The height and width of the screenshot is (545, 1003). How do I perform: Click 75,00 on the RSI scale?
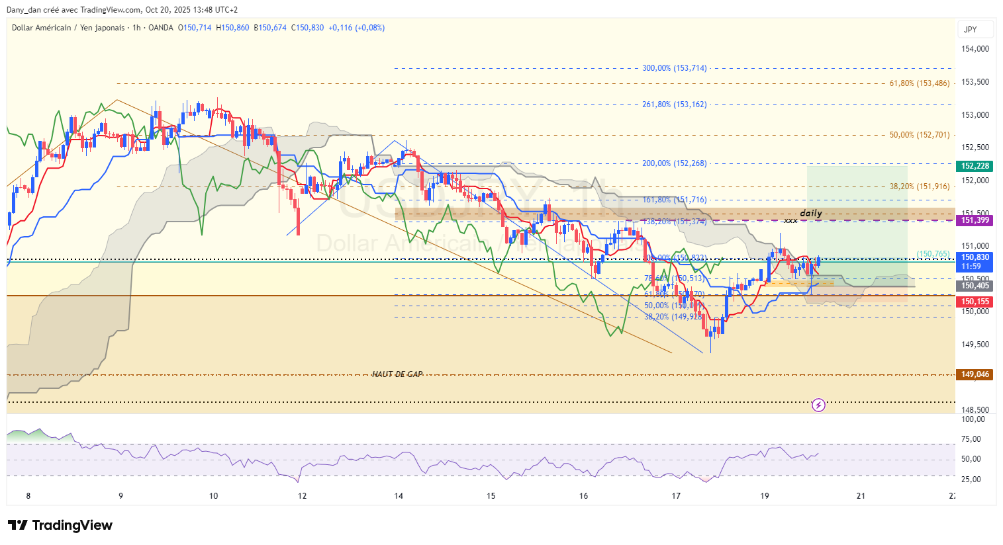[x=971, y=439]
